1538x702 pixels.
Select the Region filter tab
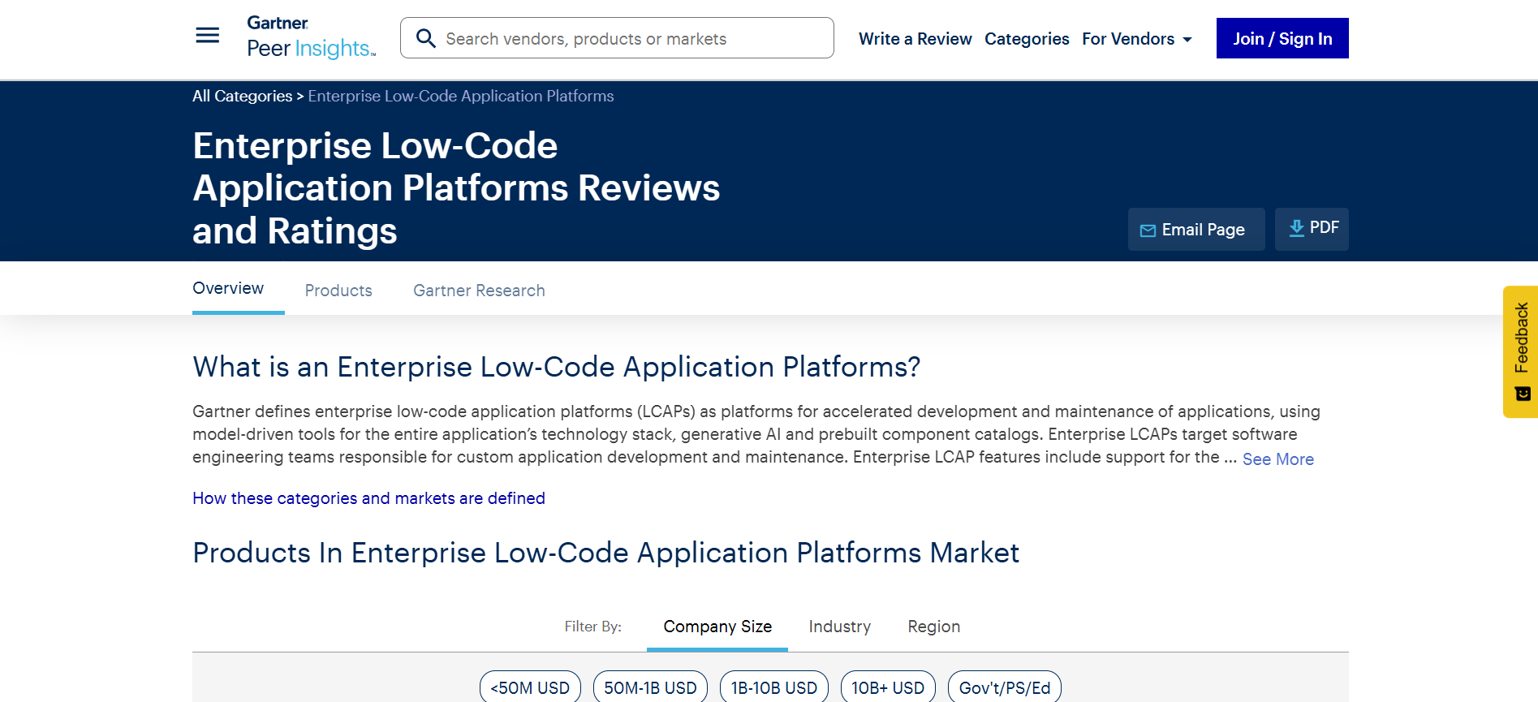point(934,627)
